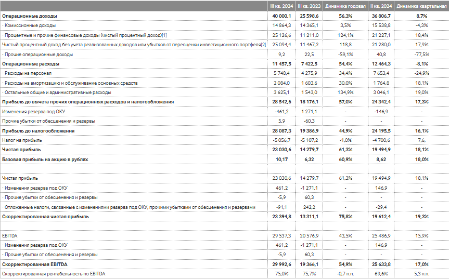This screenshot has height=279, width=449.
Task: Click value 29 537,3 in EBITDA row
Action: tap(281, 235)
